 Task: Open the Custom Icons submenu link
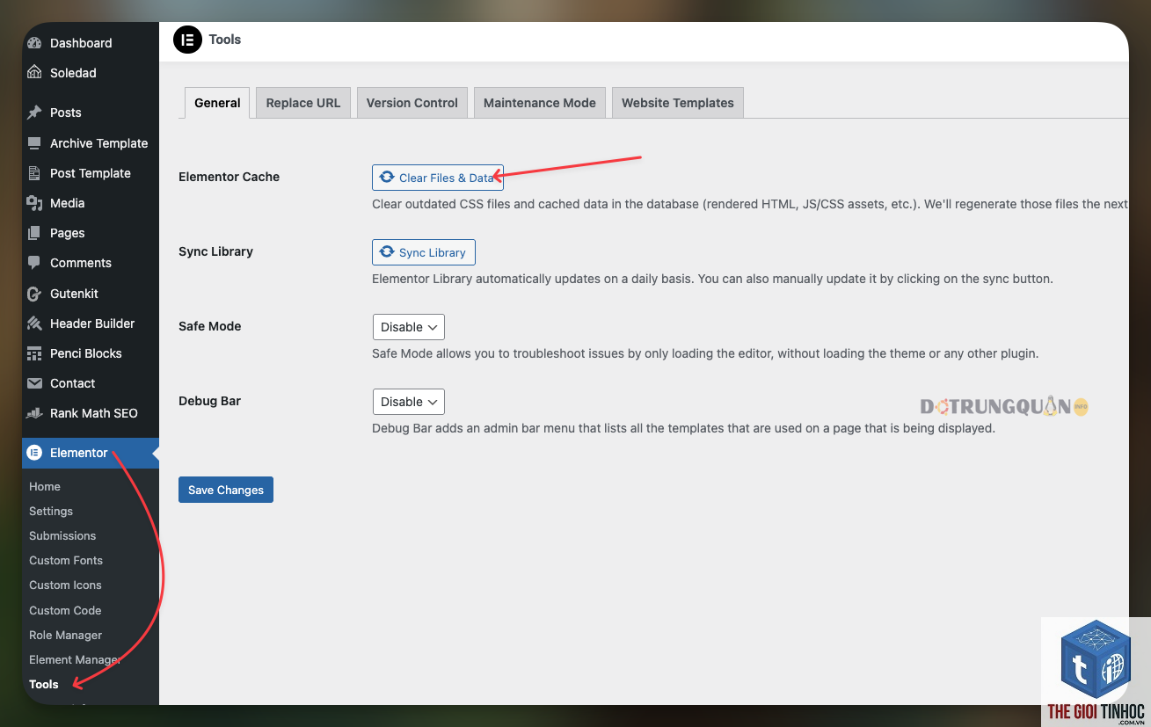click(x=65, y=585)
